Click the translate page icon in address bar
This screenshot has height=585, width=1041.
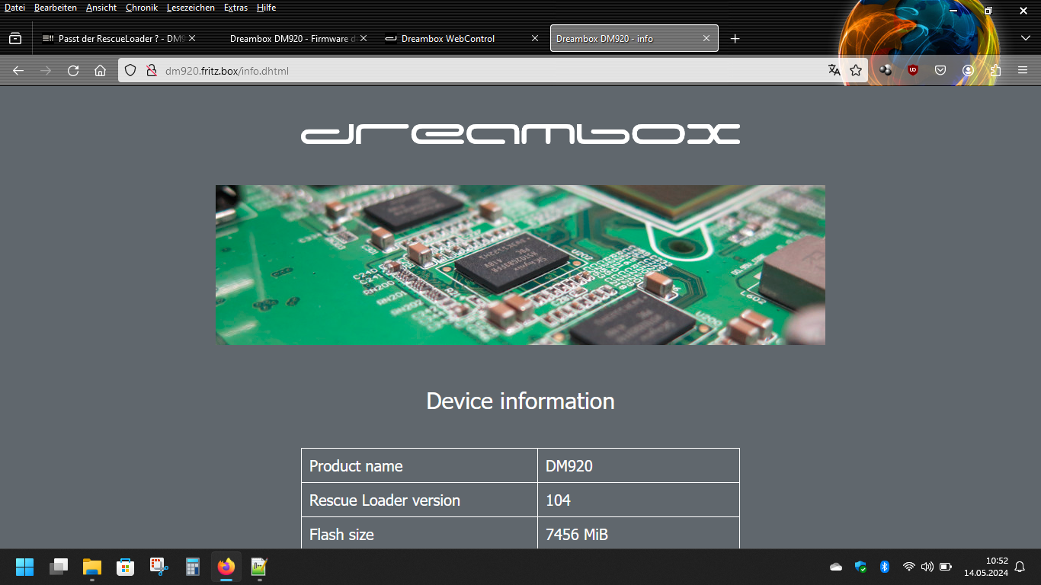click(x=834, y=70)
